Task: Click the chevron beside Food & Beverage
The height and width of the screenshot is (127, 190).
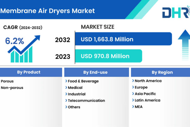Action: [66, 81]
